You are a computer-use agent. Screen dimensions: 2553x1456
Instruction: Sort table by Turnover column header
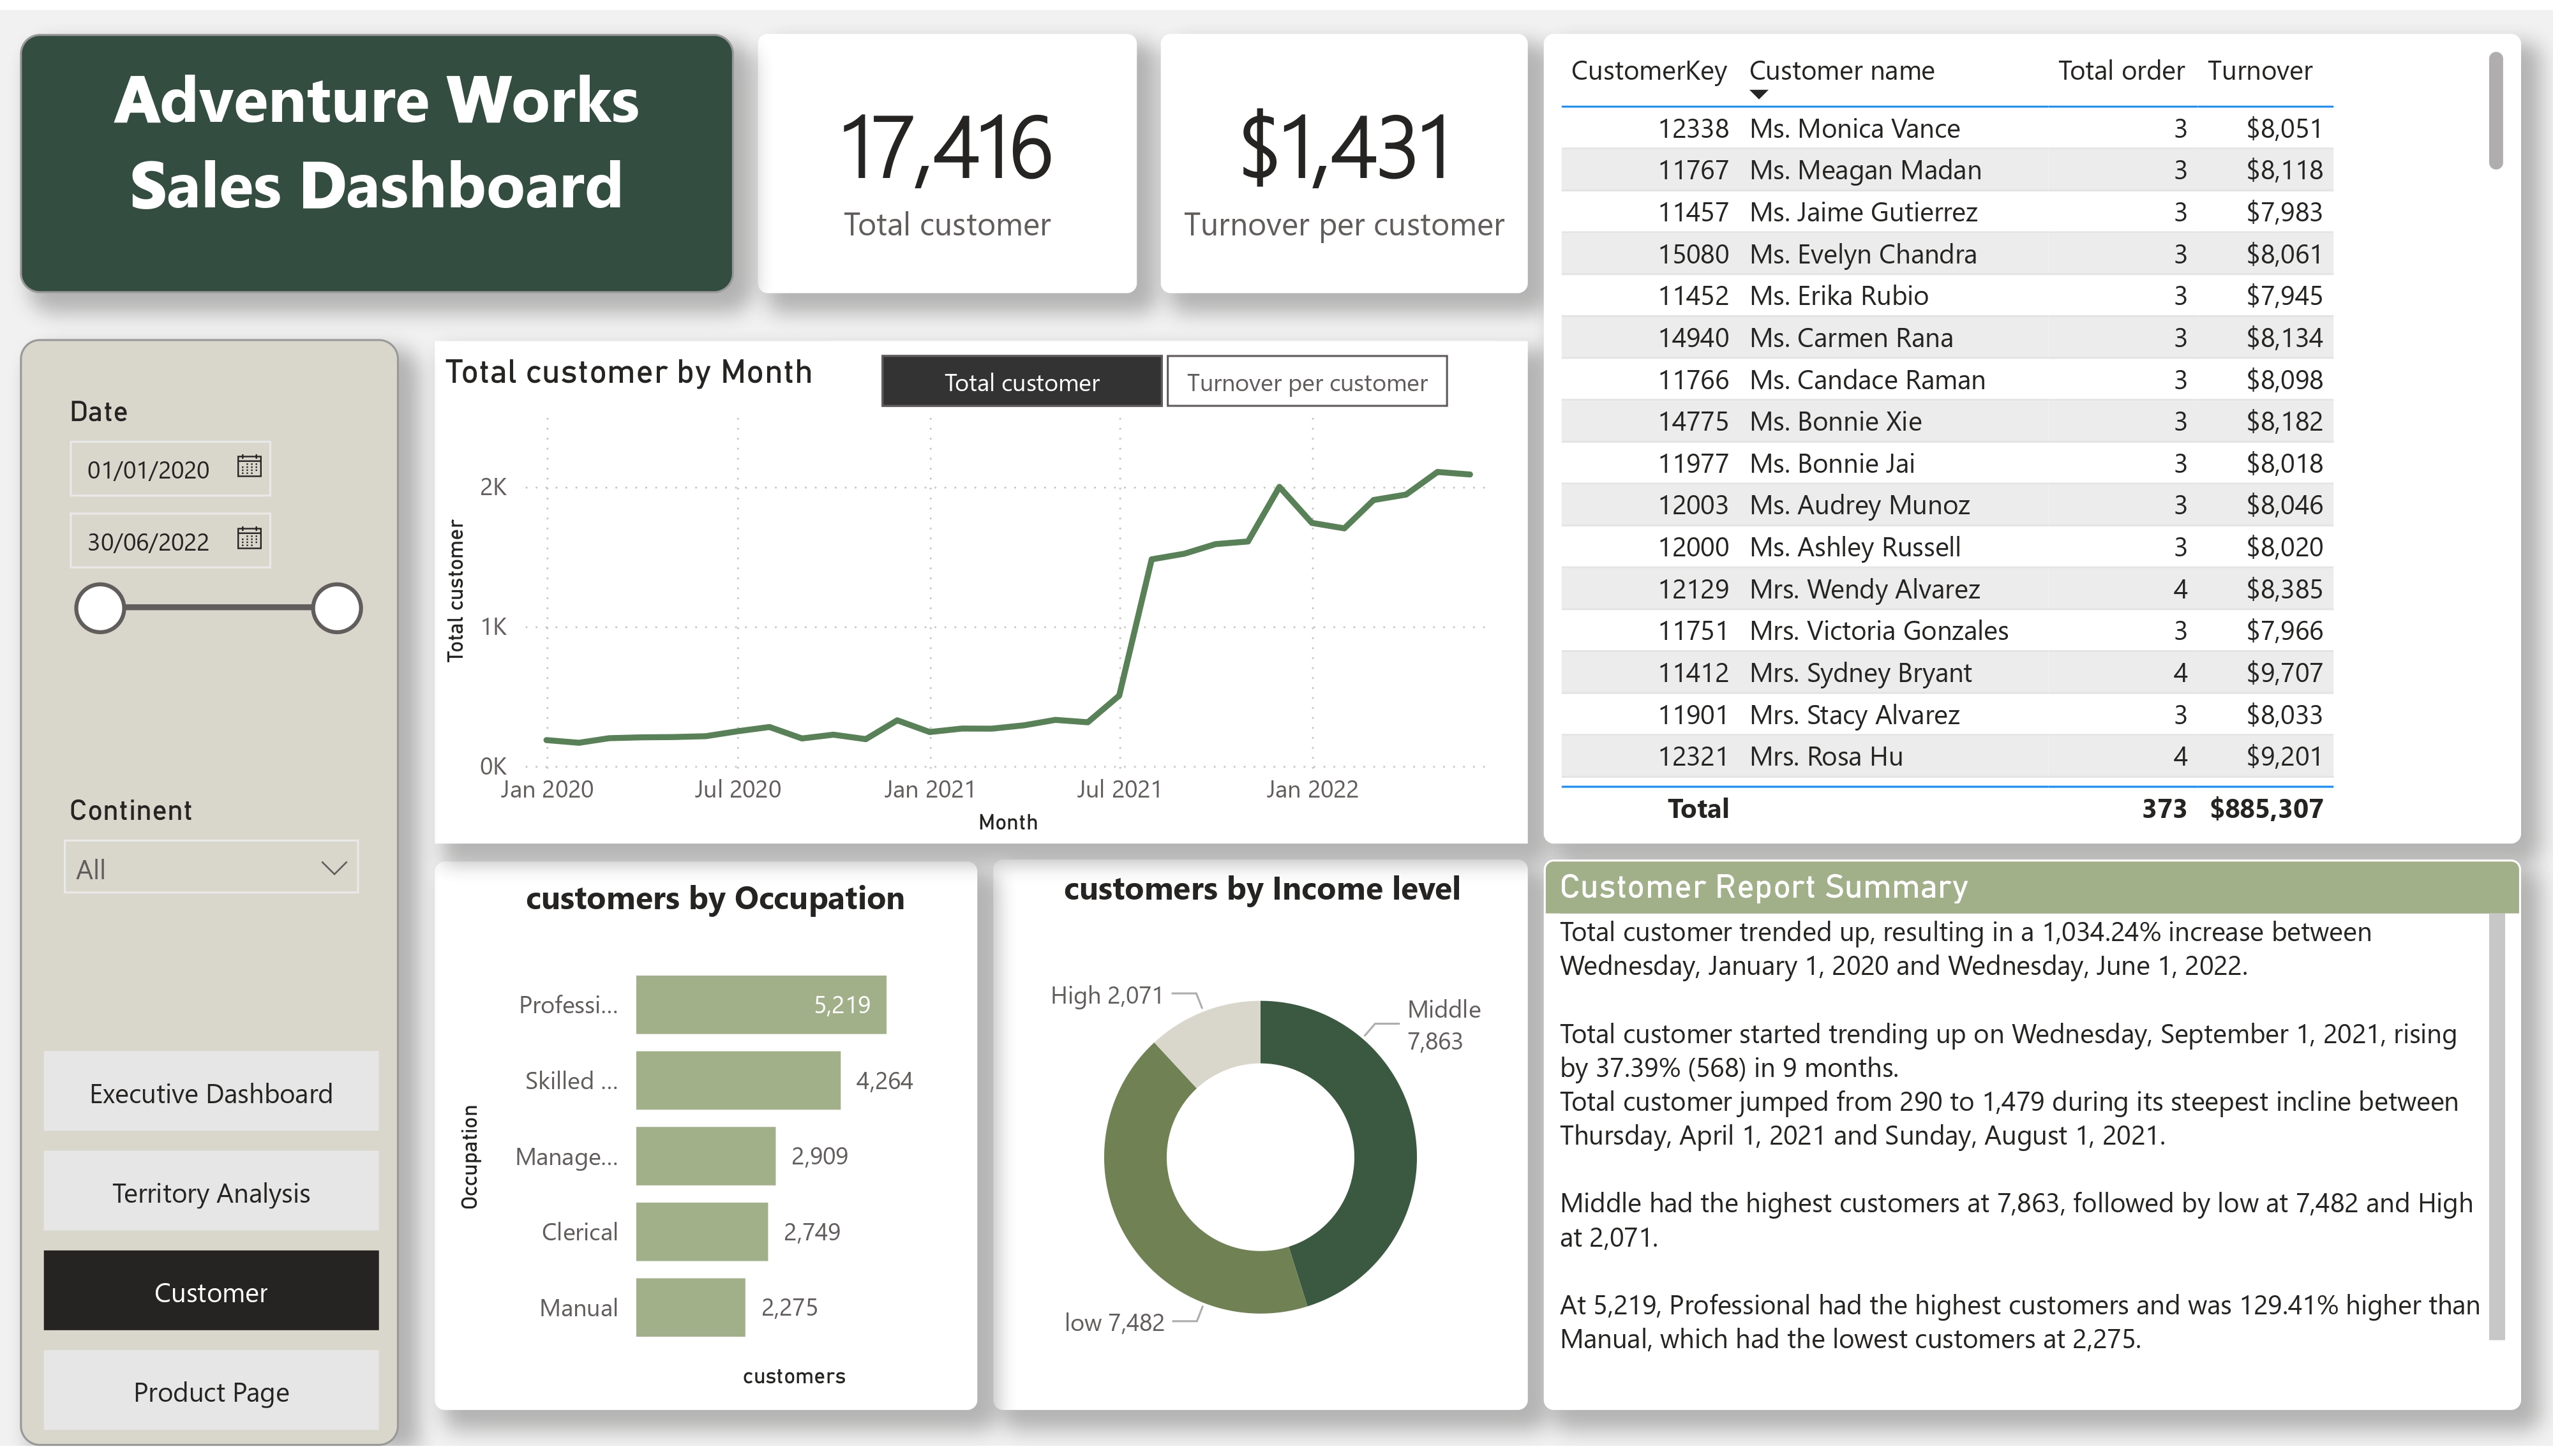[x=2259, y=71]
